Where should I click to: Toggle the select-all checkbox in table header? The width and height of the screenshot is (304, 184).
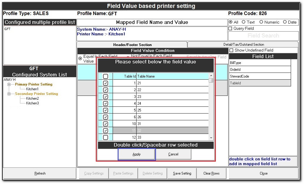106,76
